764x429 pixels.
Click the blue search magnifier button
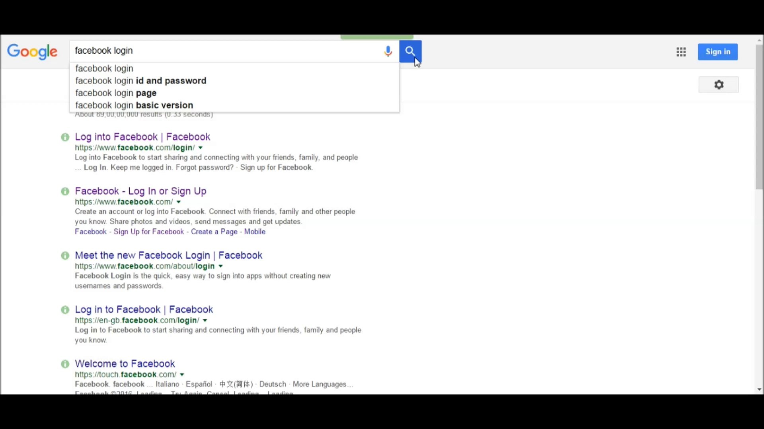pyautogui.click(x=410, y=51)
